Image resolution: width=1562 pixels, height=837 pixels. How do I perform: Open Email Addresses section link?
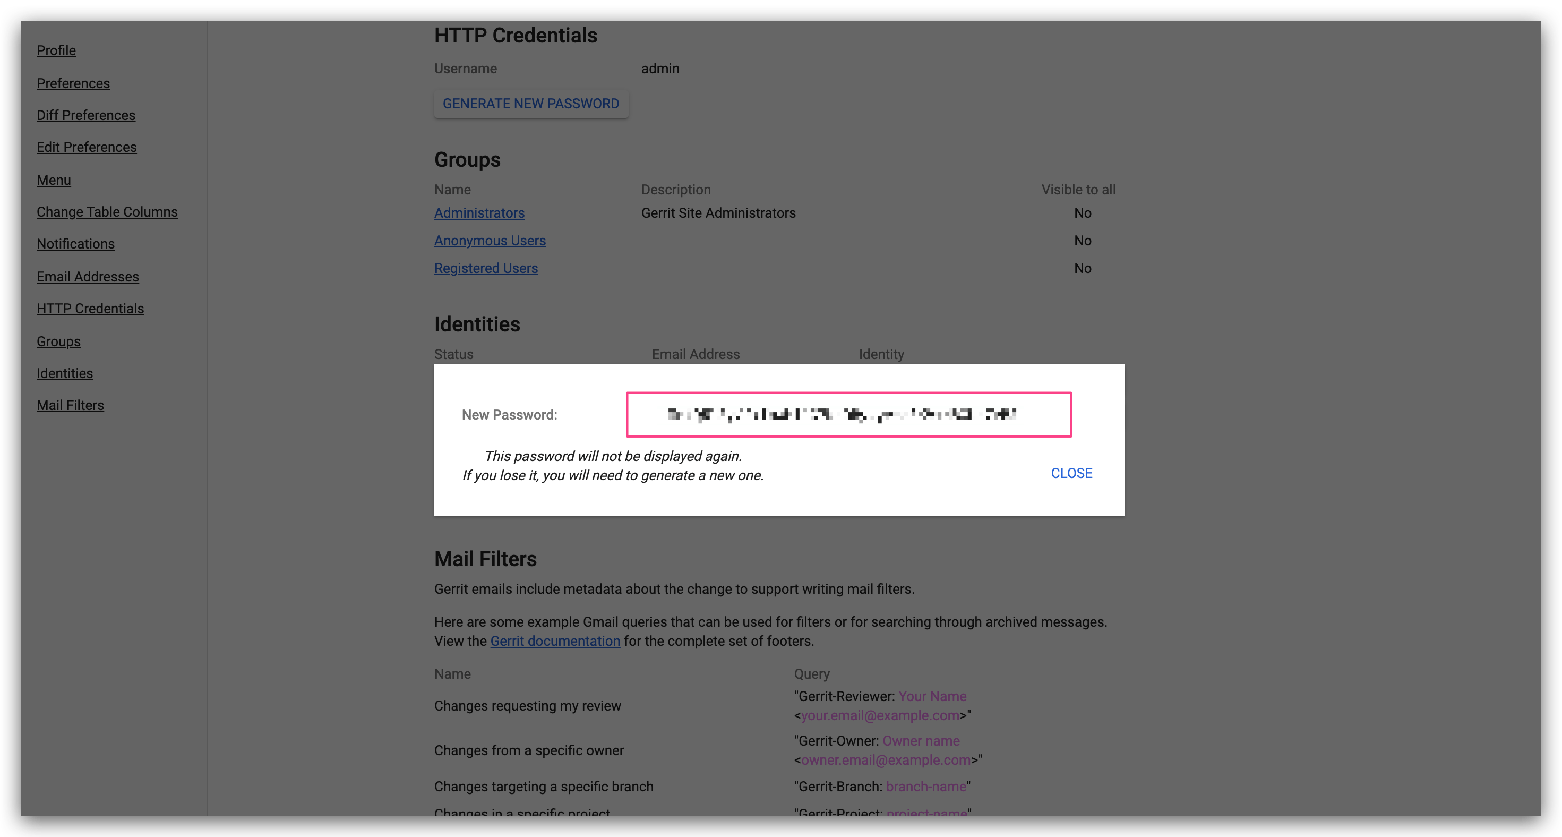[x=87, y=277]
